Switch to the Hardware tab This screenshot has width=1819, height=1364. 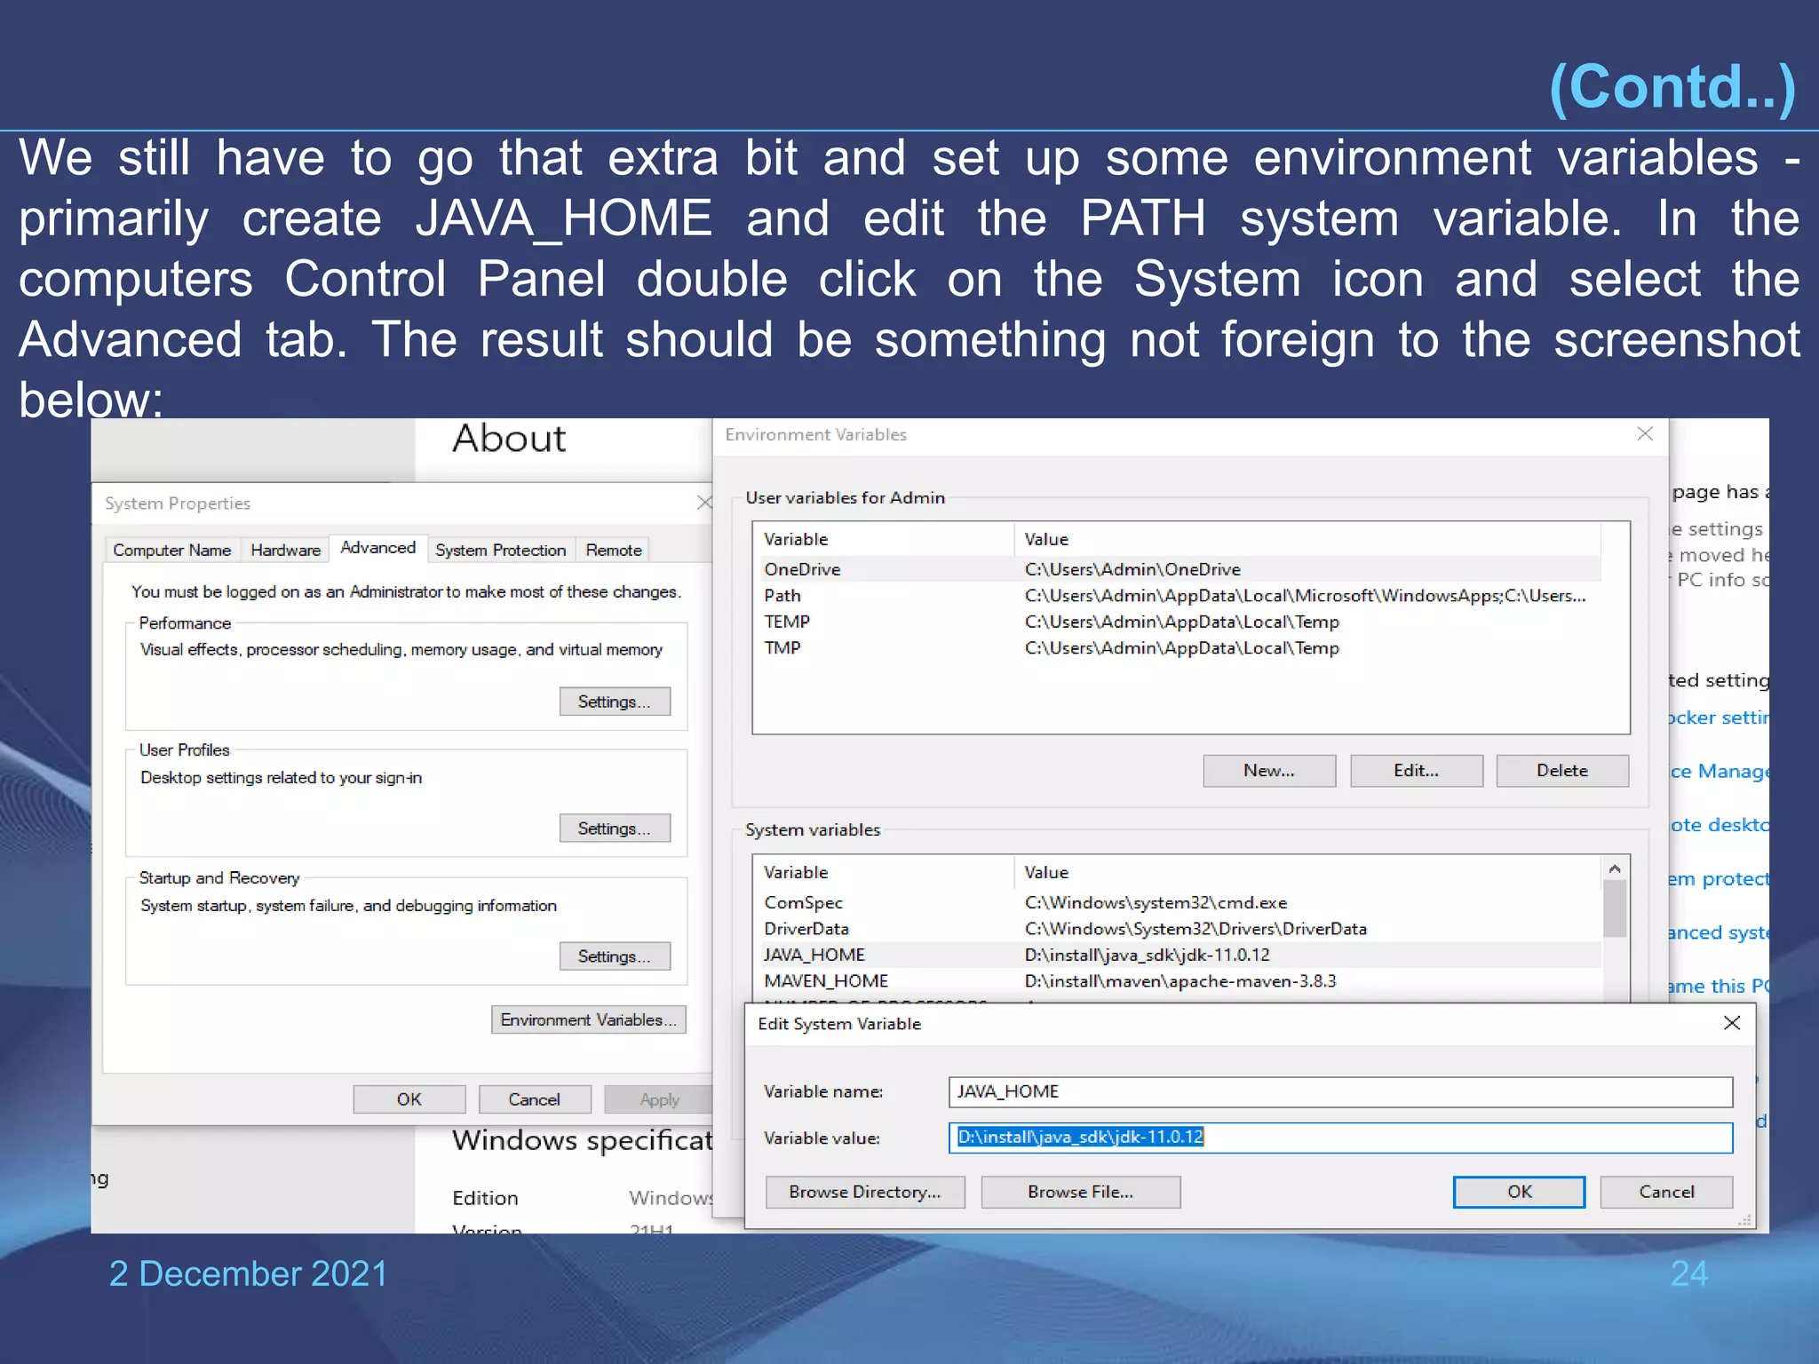click(x=285, y=550)
